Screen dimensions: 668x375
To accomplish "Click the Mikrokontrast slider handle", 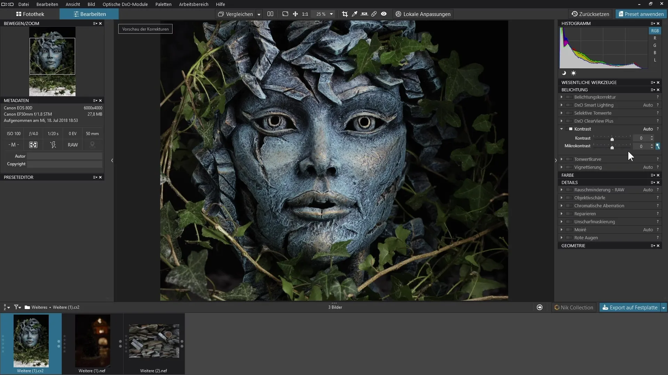I will pyautogui.click(x=612, y=148).
